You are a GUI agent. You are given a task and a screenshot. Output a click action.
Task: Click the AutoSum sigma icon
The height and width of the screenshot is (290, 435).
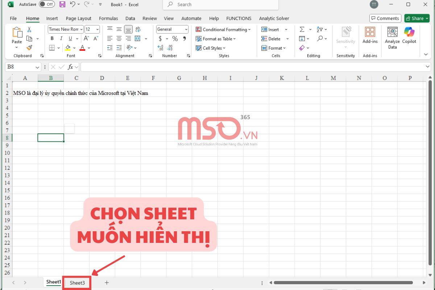(302, 29)
